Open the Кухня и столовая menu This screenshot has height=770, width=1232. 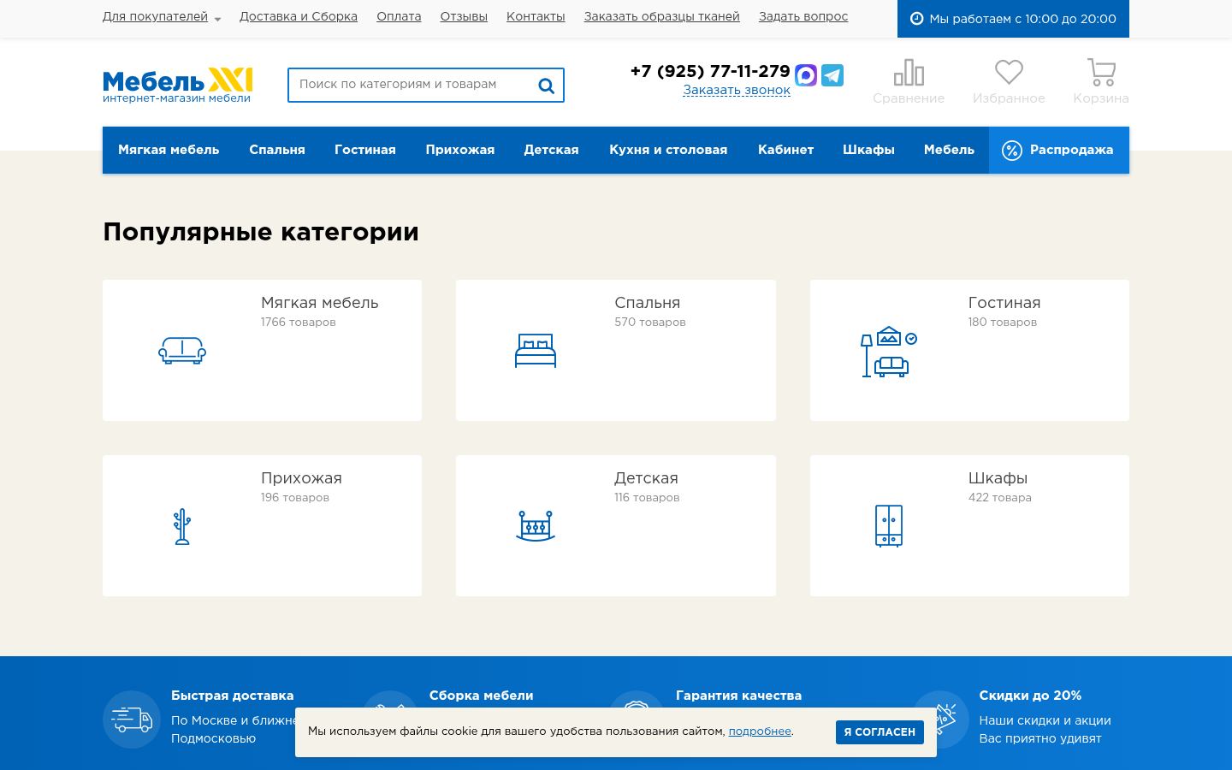[668, 151]
